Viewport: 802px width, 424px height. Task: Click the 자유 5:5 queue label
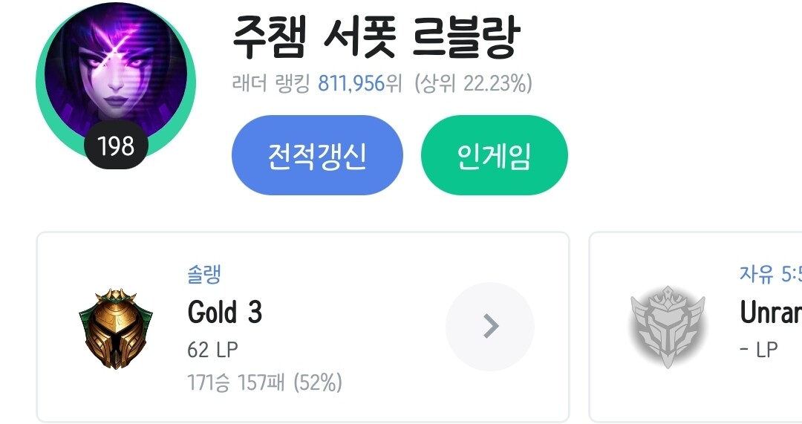pos(770,274)
